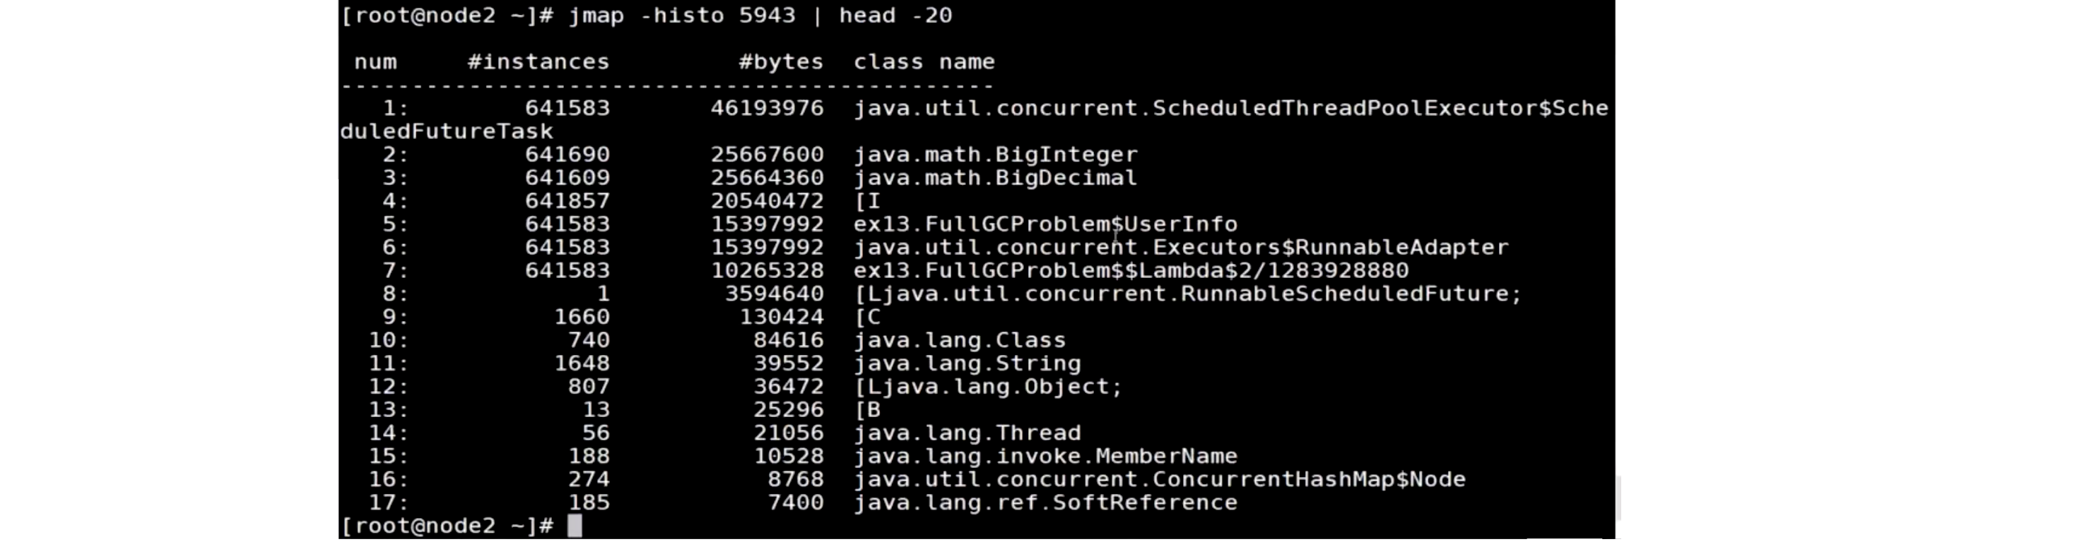
Task: Click the java.lang.String class name
Action: [x=968, y=363]
